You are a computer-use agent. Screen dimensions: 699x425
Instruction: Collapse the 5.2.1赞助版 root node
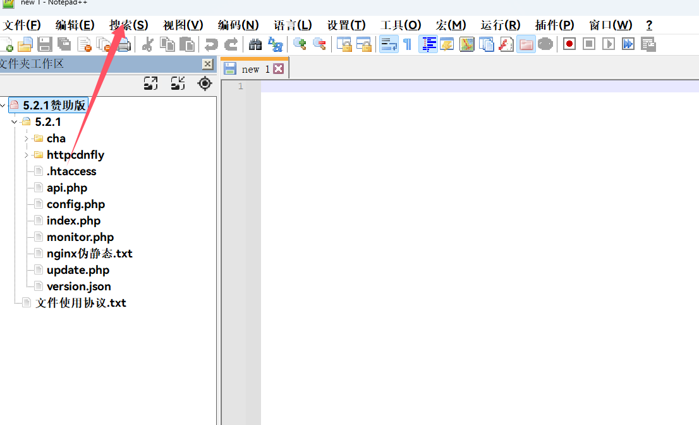click(x=3, y=106)
